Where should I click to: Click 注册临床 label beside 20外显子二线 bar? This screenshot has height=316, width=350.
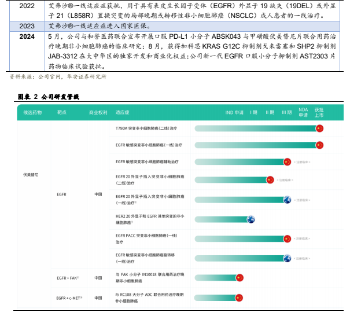pos(285,180)
